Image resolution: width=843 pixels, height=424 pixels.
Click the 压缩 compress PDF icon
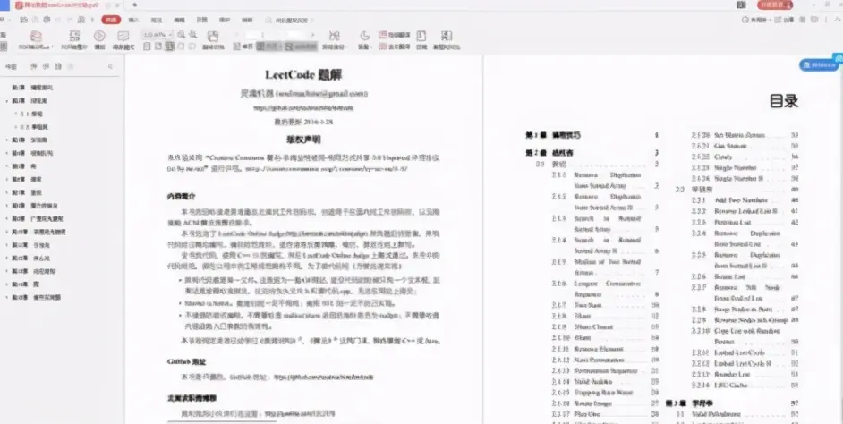pyautogui.click(x=421, y=37)
